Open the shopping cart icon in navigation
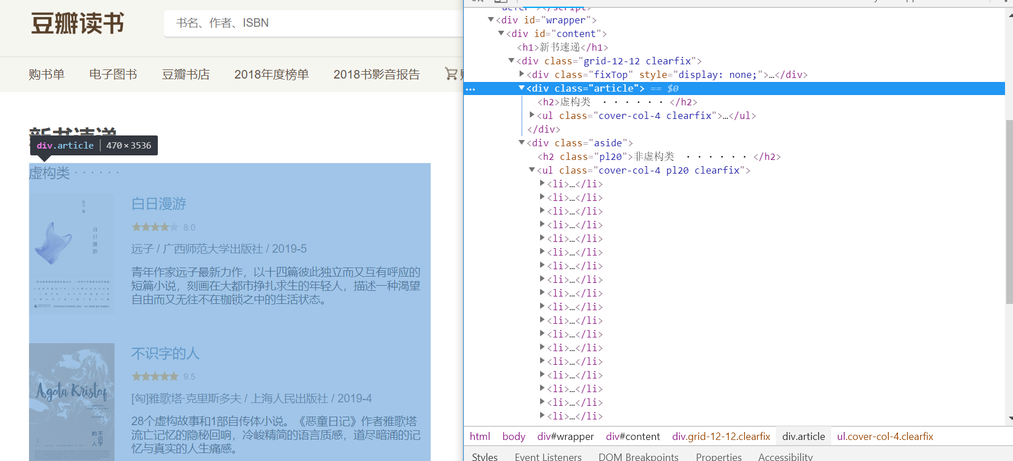1013x461 pixels. tap(451, 73)
